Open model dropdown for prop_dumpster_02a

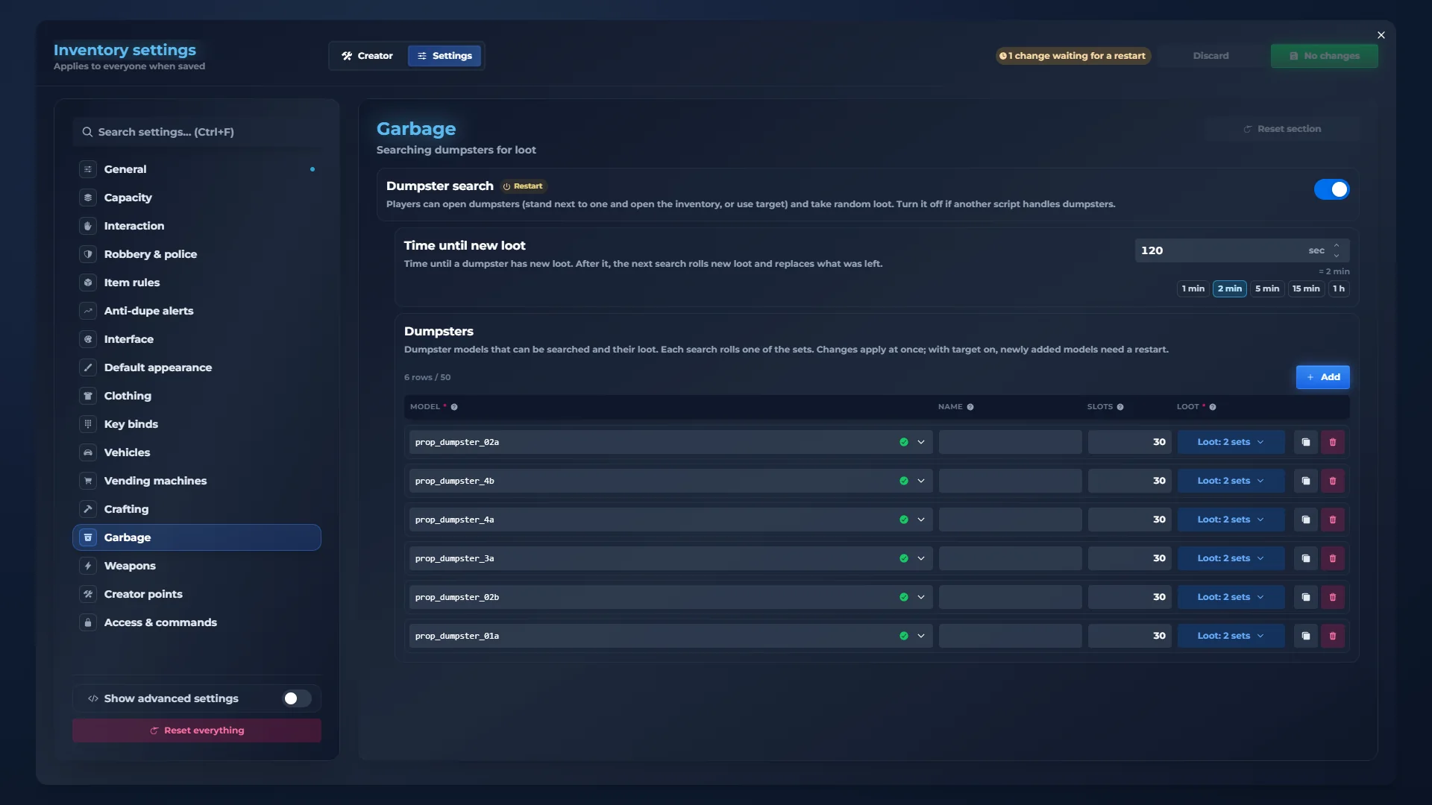pos(921,442)
